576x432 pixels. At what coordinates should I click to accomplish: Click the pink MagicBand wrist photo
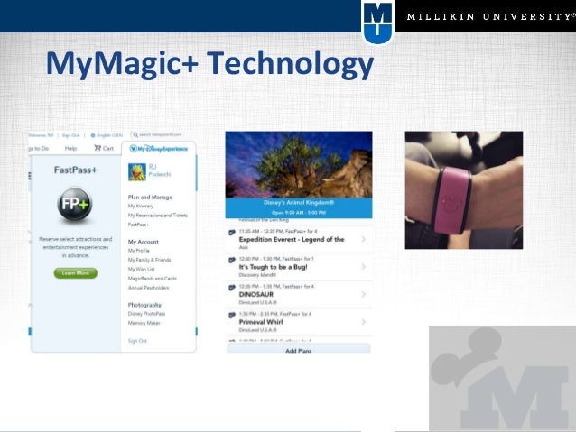click(x=463, y=190)
